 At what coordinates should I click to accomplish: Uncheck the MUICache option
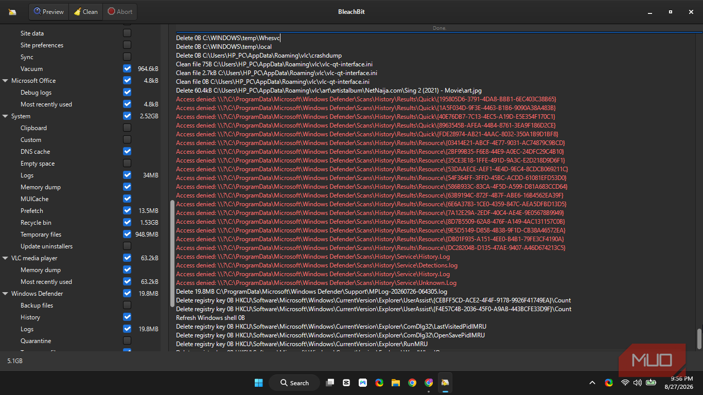pos(127,199)
